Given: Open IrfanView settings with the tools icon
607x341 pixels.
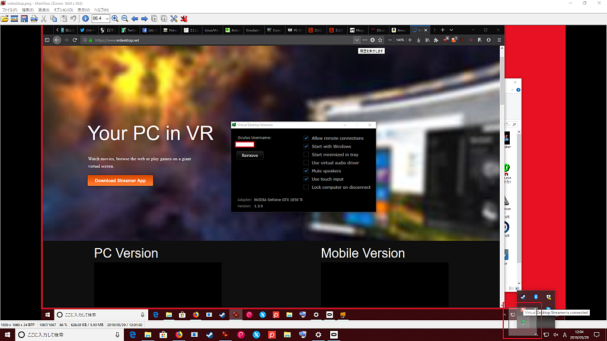Looking at the screenshot, I should pos(174,18).
